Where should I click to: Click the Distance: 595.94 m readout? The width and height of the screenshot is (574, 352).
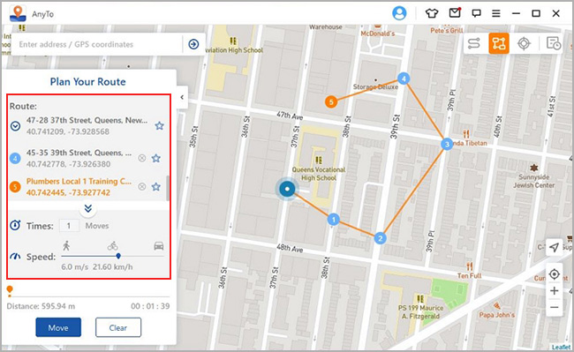(x=41, y=306)
